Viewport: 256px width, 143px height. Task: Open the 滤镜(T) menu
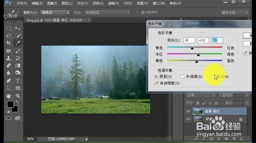[x=113, y=3]
